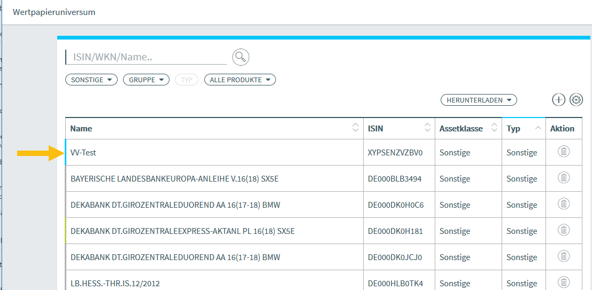This screenshot has height=290, width=592.
Task: Expand the SONSTIGE filter dropdown
Action: point(91,80)
